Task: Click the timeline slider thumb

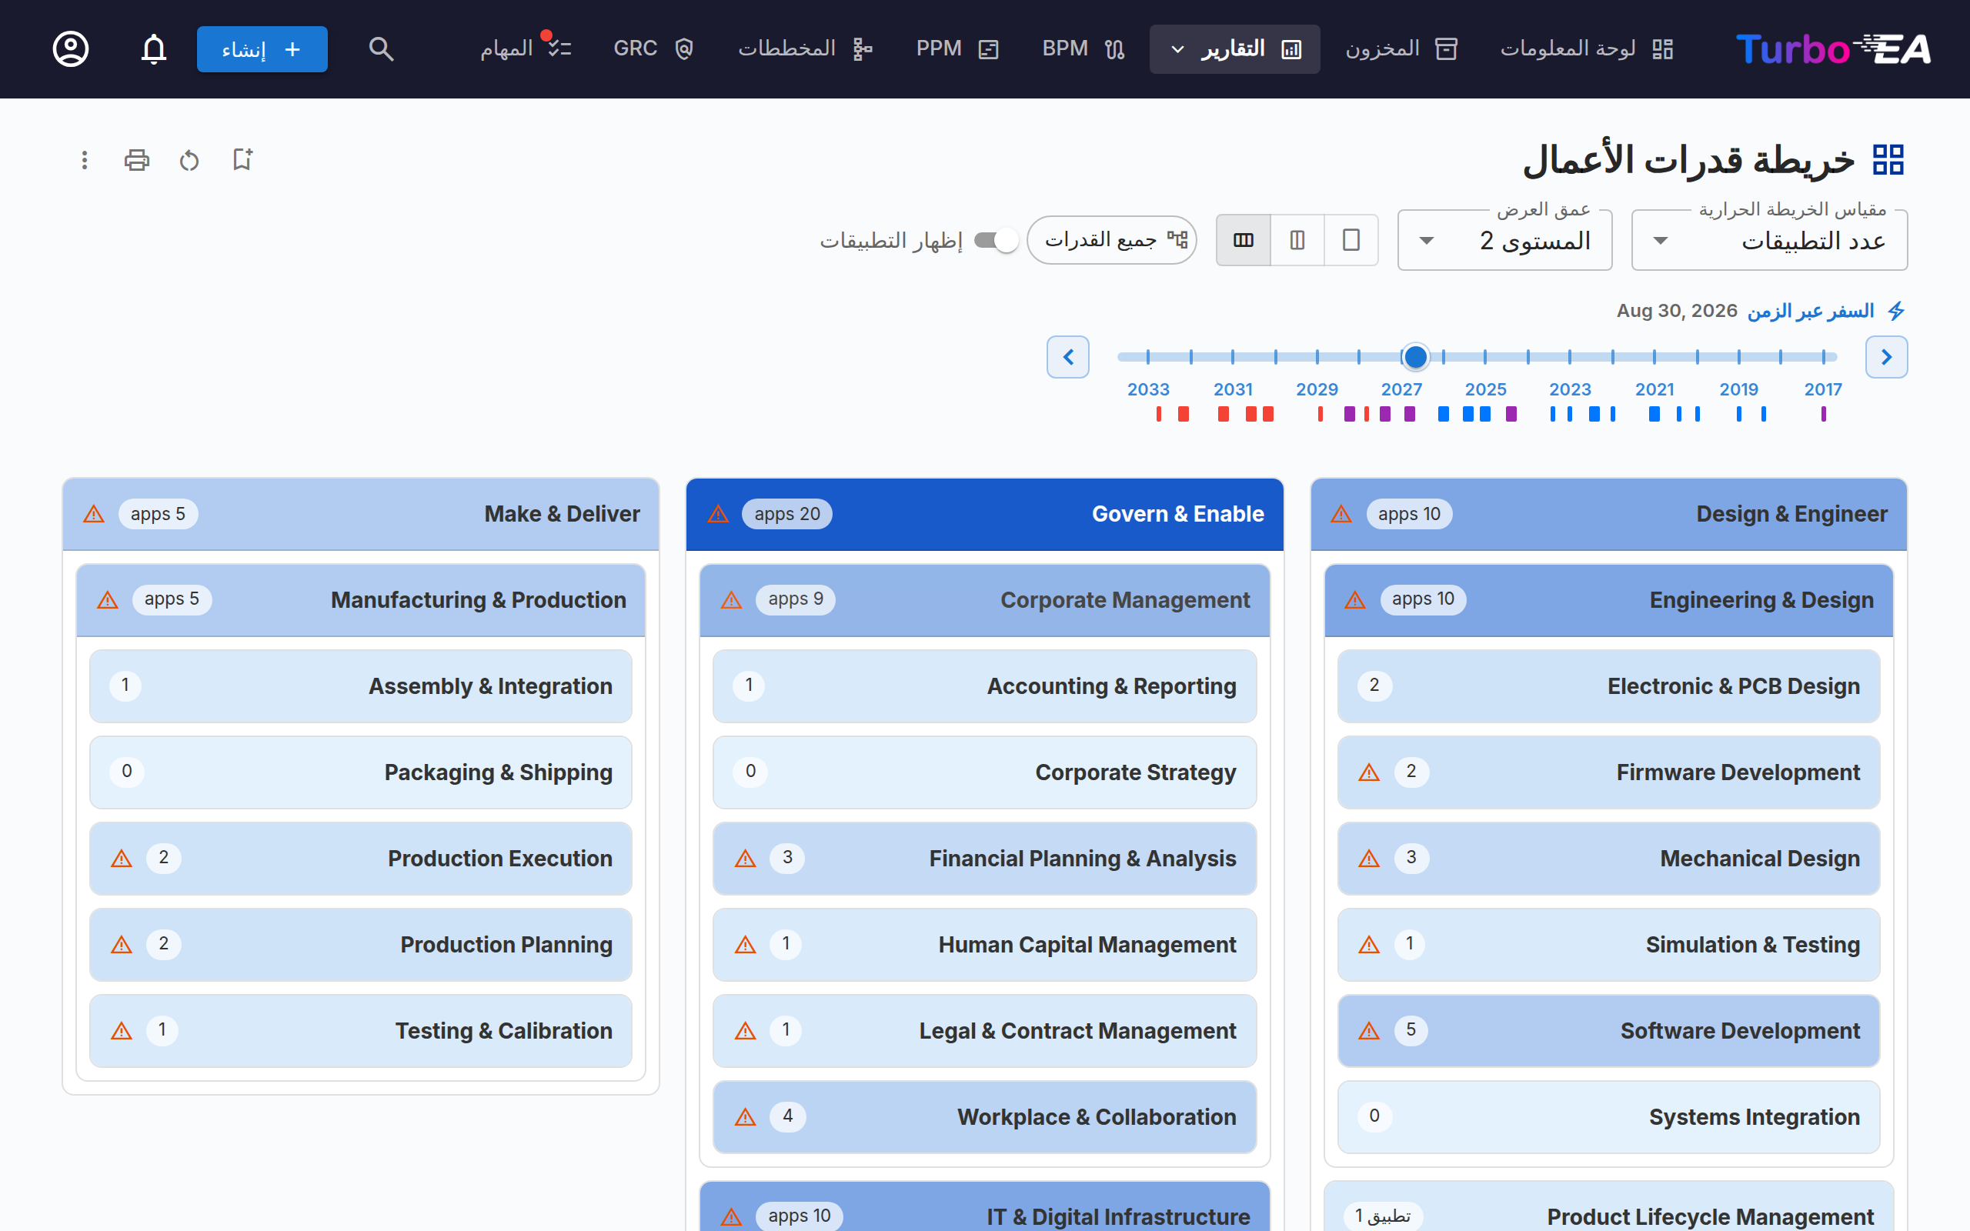Action: 1416,356
